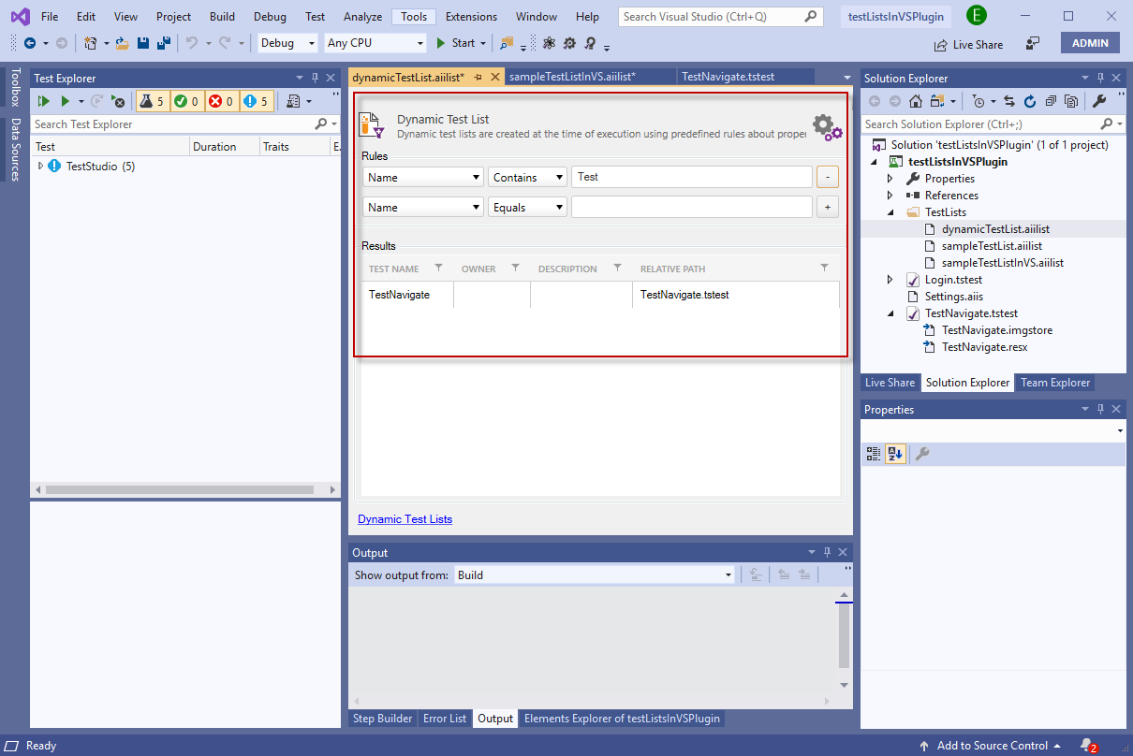
Task: Toggle the passed tests filter
Action: (x=187, y=101)
